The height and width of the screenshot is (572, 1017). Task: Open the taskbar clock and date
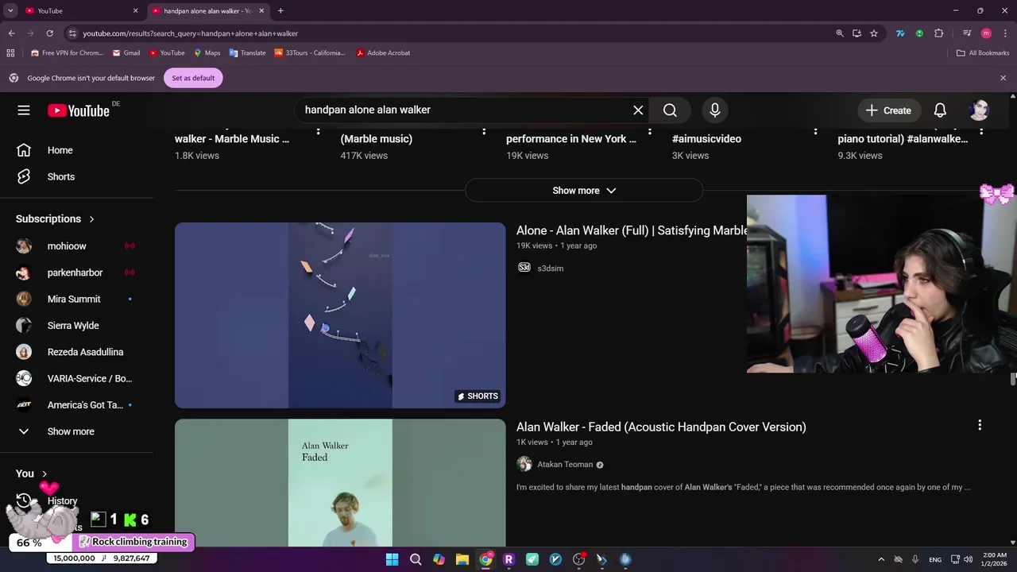click(x=995, y=559)
